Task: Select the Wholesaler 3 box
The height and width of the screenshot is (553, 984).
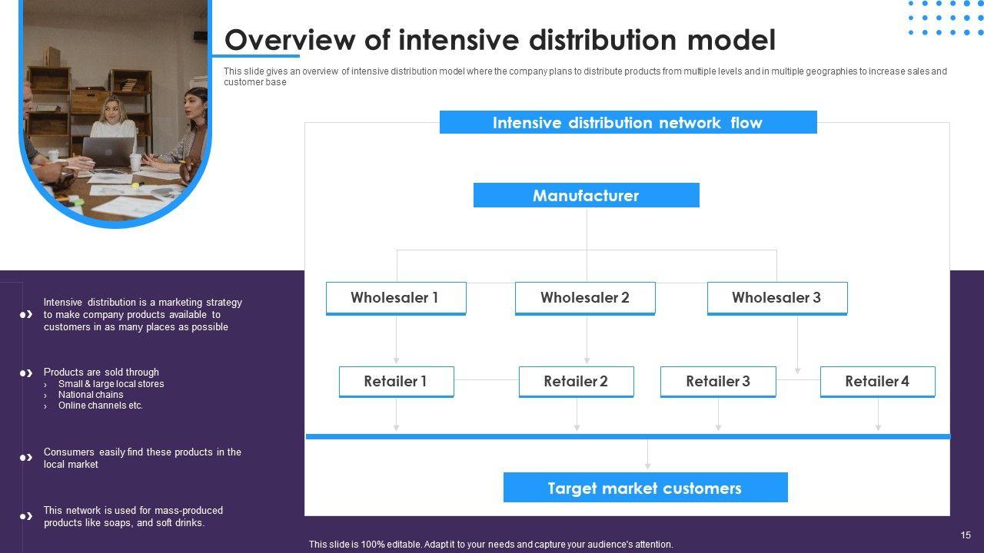Action: coord(777,298)
